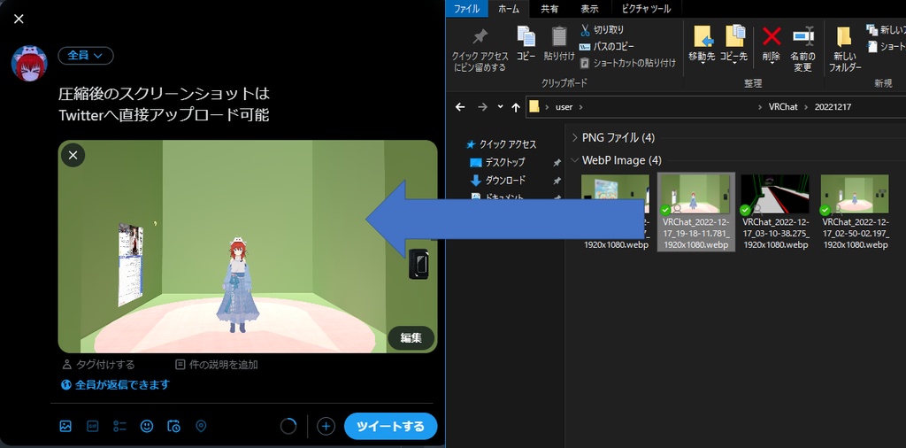Click 件の説明を追加 link

(217, 365)
